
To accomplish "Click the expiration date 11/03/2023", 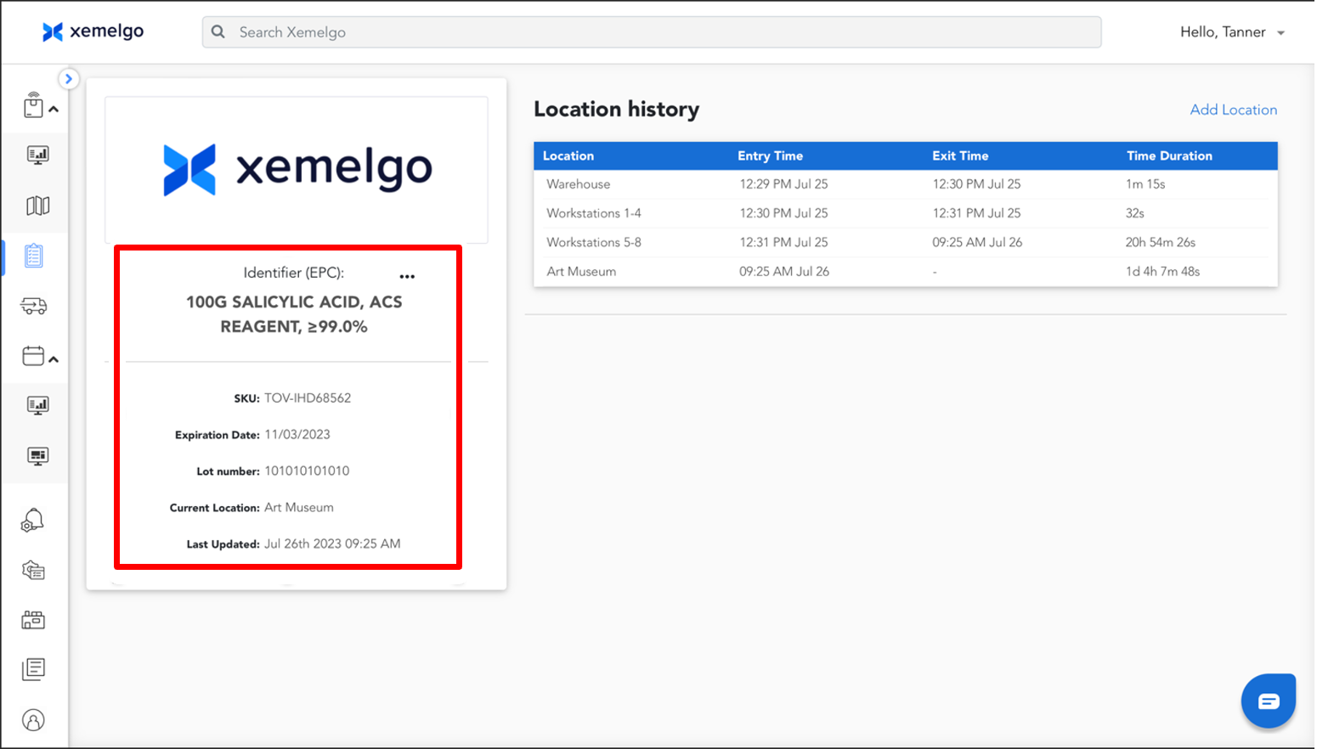I will pyautogui.click(x=297, y=434).
